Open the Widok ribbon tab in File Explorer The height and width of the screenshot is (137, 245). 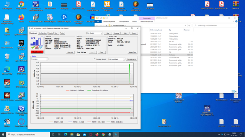click(x=134, y=21)
